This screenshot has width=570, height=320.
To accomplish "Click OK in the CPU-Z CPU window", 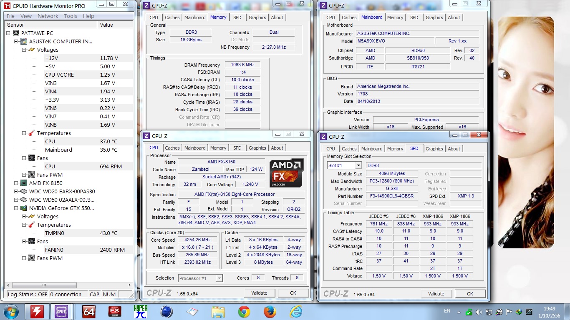I will 293,293.
